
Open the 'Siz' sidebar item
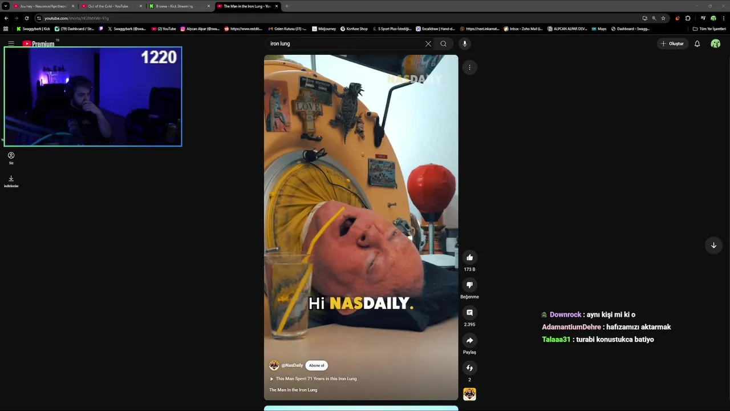tap(11, 158)
